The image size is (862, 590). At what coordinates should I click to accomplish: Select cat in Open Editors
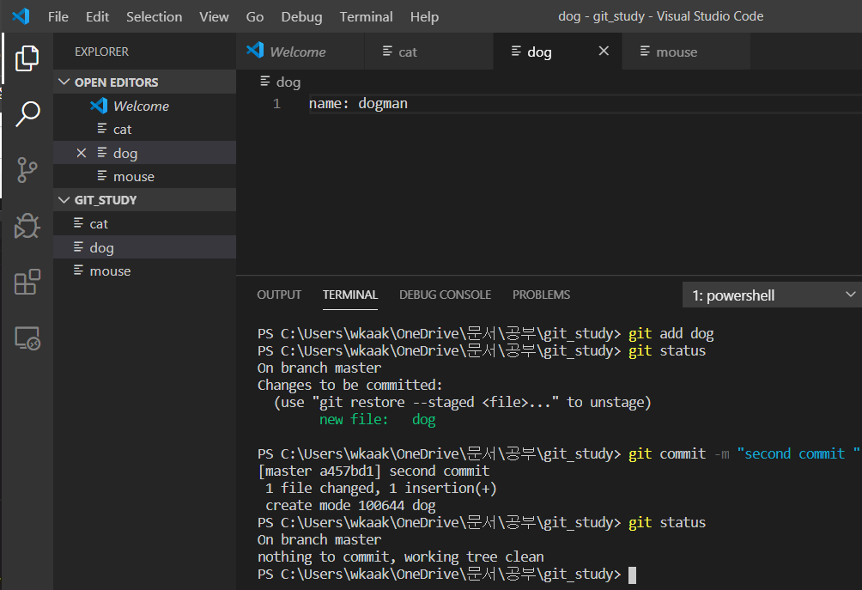tap(144, 129)
